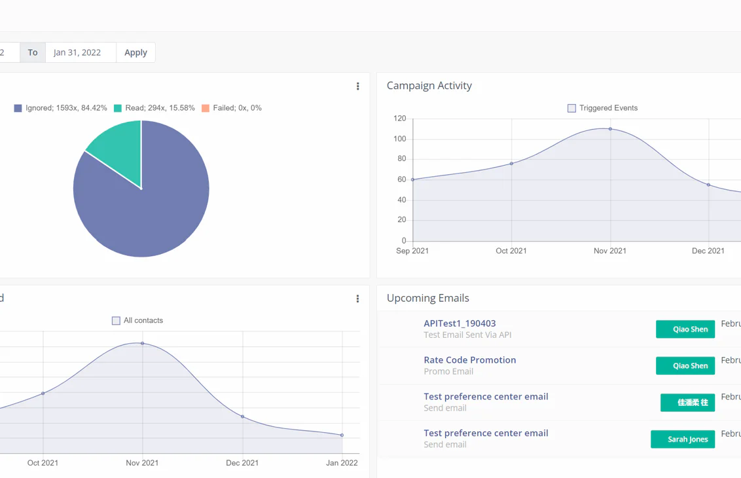The width and height of the screenshot is (741, 478).
Task: Click the Campaign Activity heading
Action: coord(429,86)
